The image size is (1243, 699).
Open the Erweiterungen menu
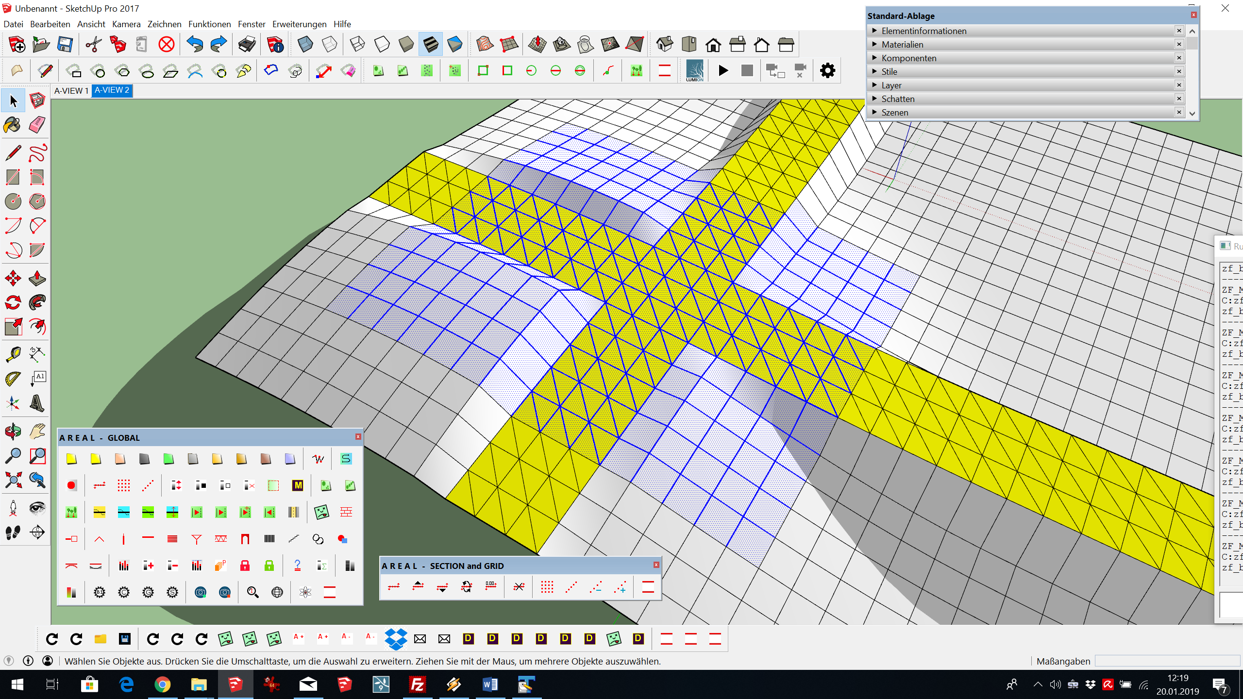click(x=299, y=24)
